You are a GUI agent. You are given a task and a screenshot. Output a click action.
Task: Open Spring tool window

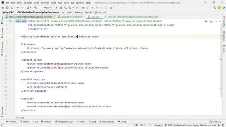(x=122, y=122)
